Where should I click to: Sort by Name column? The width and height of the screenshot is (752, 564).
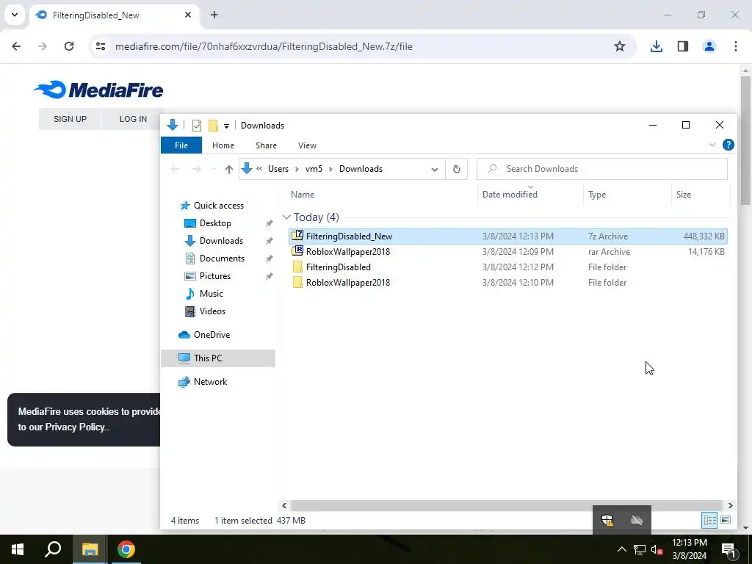click(303, 194)
